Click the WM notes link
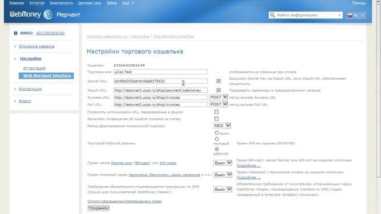The width and height of the screenshot is (381, 214). pos(168,163)
